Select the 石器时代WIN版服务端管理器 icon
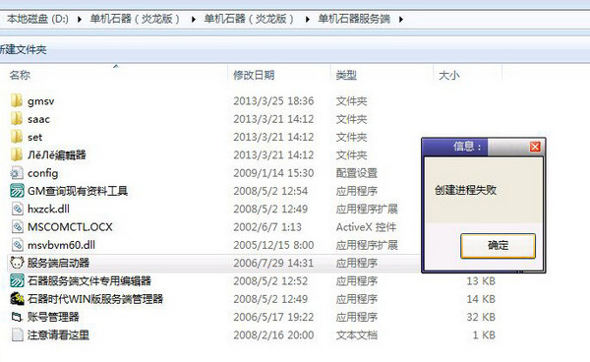Viewport: 590px width, 362px height. (17, 299)
